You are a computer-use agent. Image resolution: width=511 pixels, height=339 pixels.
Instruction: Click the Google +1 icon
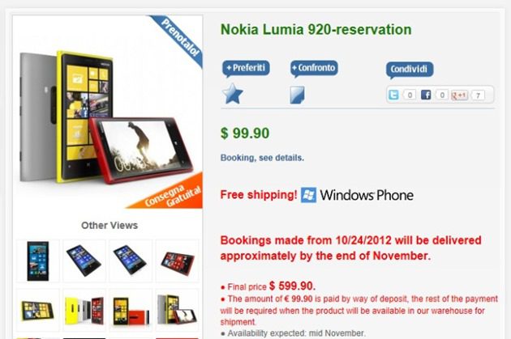(x=460, y=95)
